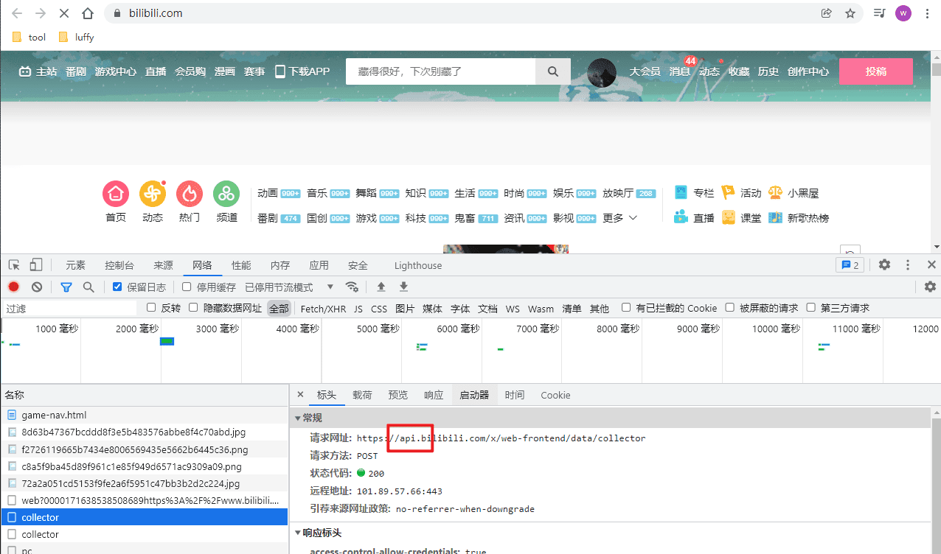
Task: Activate the DevTools inspect element picker
Action: [x=14, y=265]
